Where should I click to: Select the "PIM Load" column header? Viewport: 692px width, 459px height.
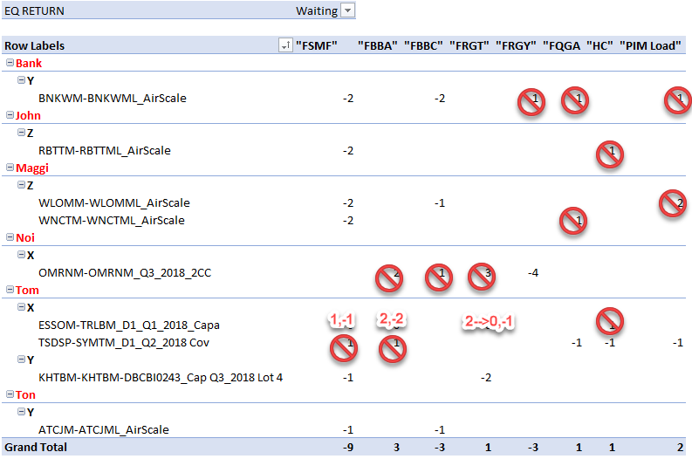pos(650,45)
